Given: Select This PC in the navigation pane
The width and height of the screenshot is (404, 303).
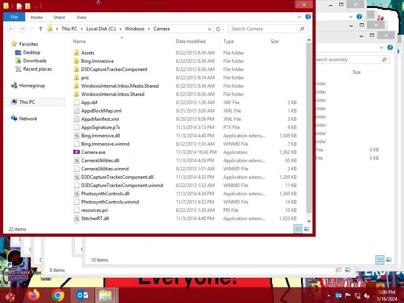Looking at the screenshot, I should coord(27,102).
